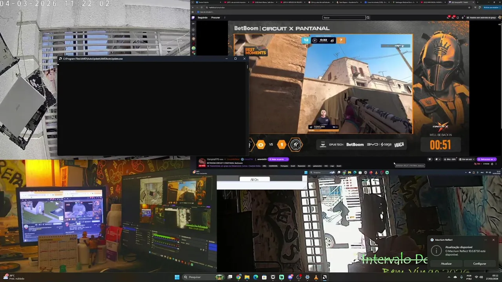Reload the Twitch page in Chrome
The height and width of the screenshot is (282, 502).
click(x=202, y=7)
